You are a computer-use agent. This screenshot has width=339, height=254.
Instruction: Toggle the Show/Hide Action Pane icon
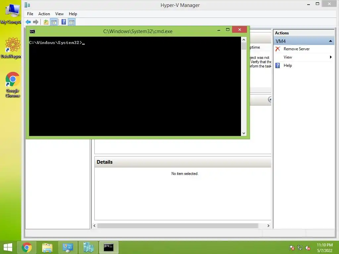[x=72, y=22]
